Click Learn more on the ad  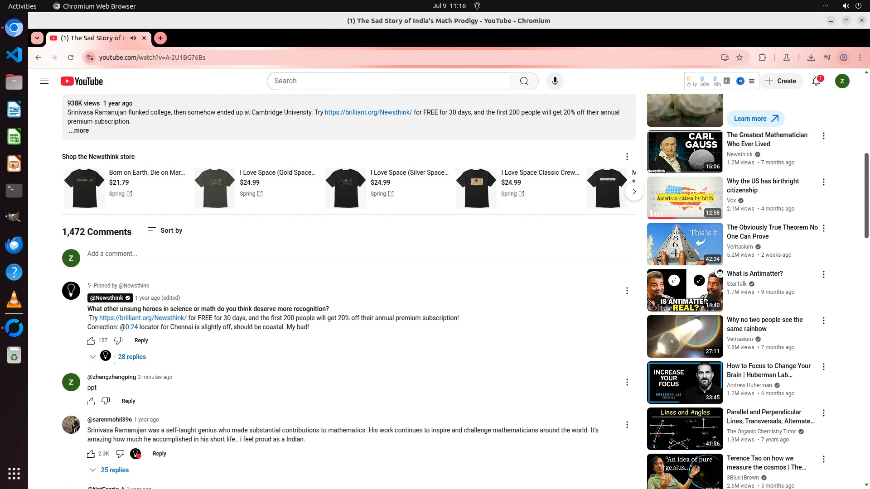tap(755, 119)
